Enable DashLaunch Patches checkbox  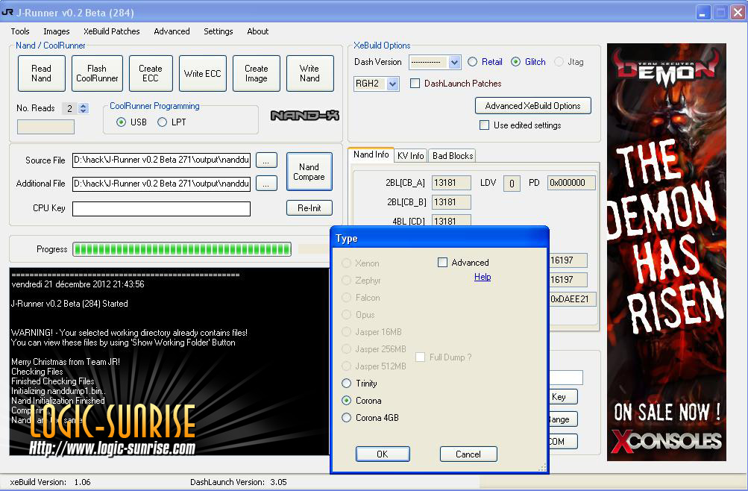click(x=415, y=84)
